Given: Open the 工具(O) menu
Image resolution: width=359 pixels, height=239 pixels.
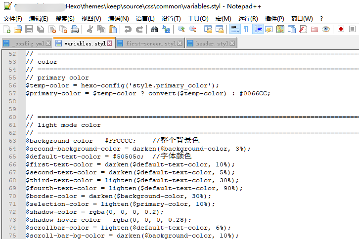Looking at the screenshot, I should [198, 19].
